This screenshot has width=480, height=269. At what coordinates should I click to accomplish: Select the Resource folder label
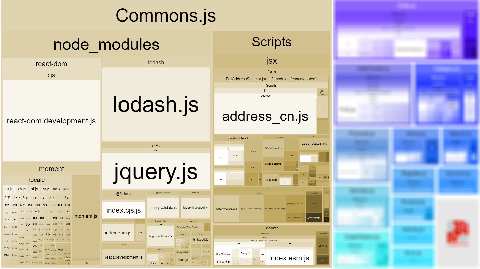click(271, 228)
